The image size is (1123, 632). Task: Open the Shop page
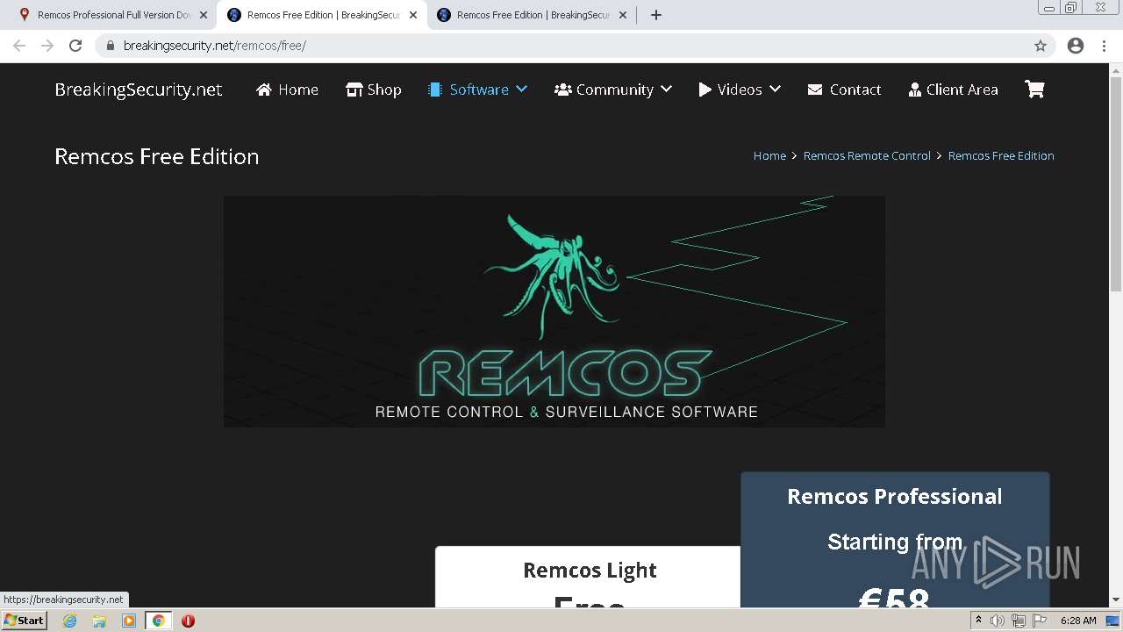point(374,90)
